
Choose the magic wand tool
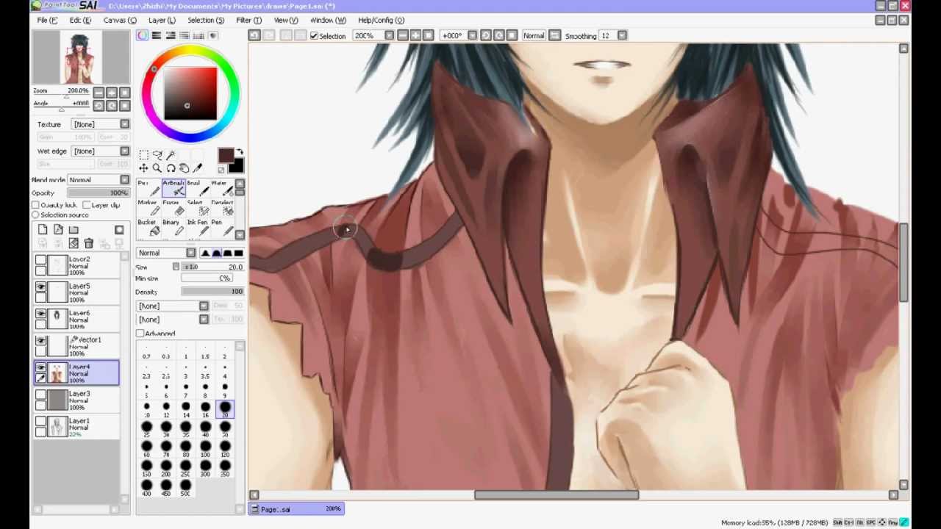171,154
